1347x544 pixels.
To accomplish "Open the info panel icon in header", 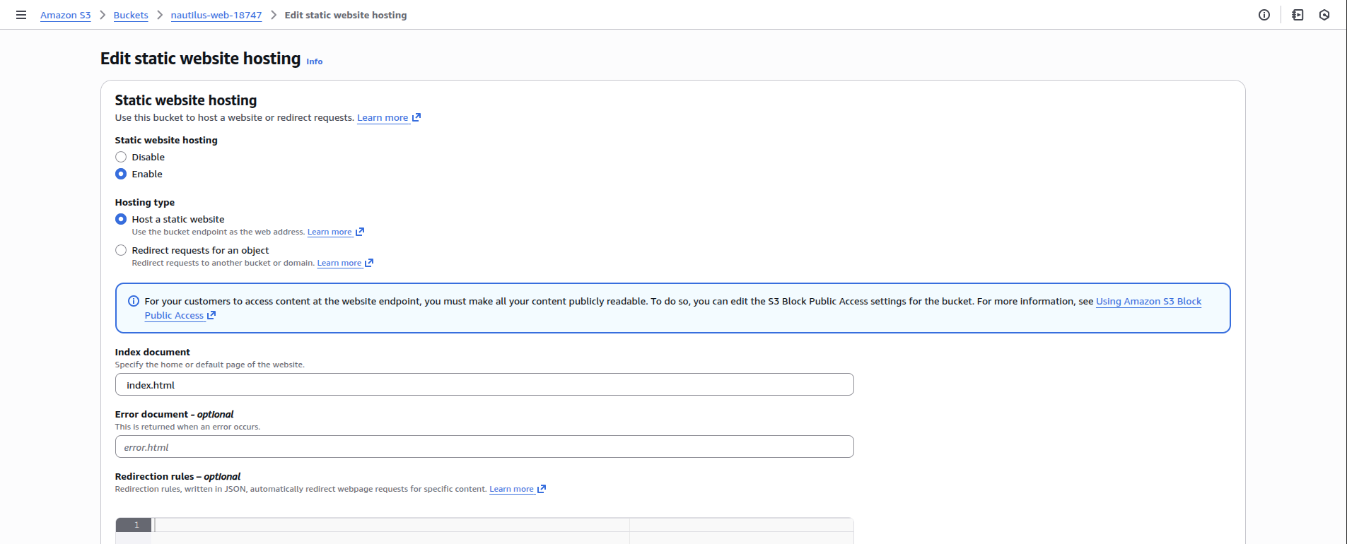I will coord(1264,15).
